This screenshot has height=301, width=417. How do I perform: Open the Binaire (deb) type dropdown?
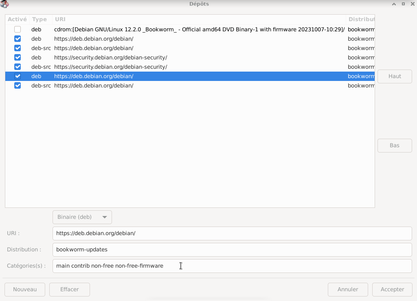82,217
